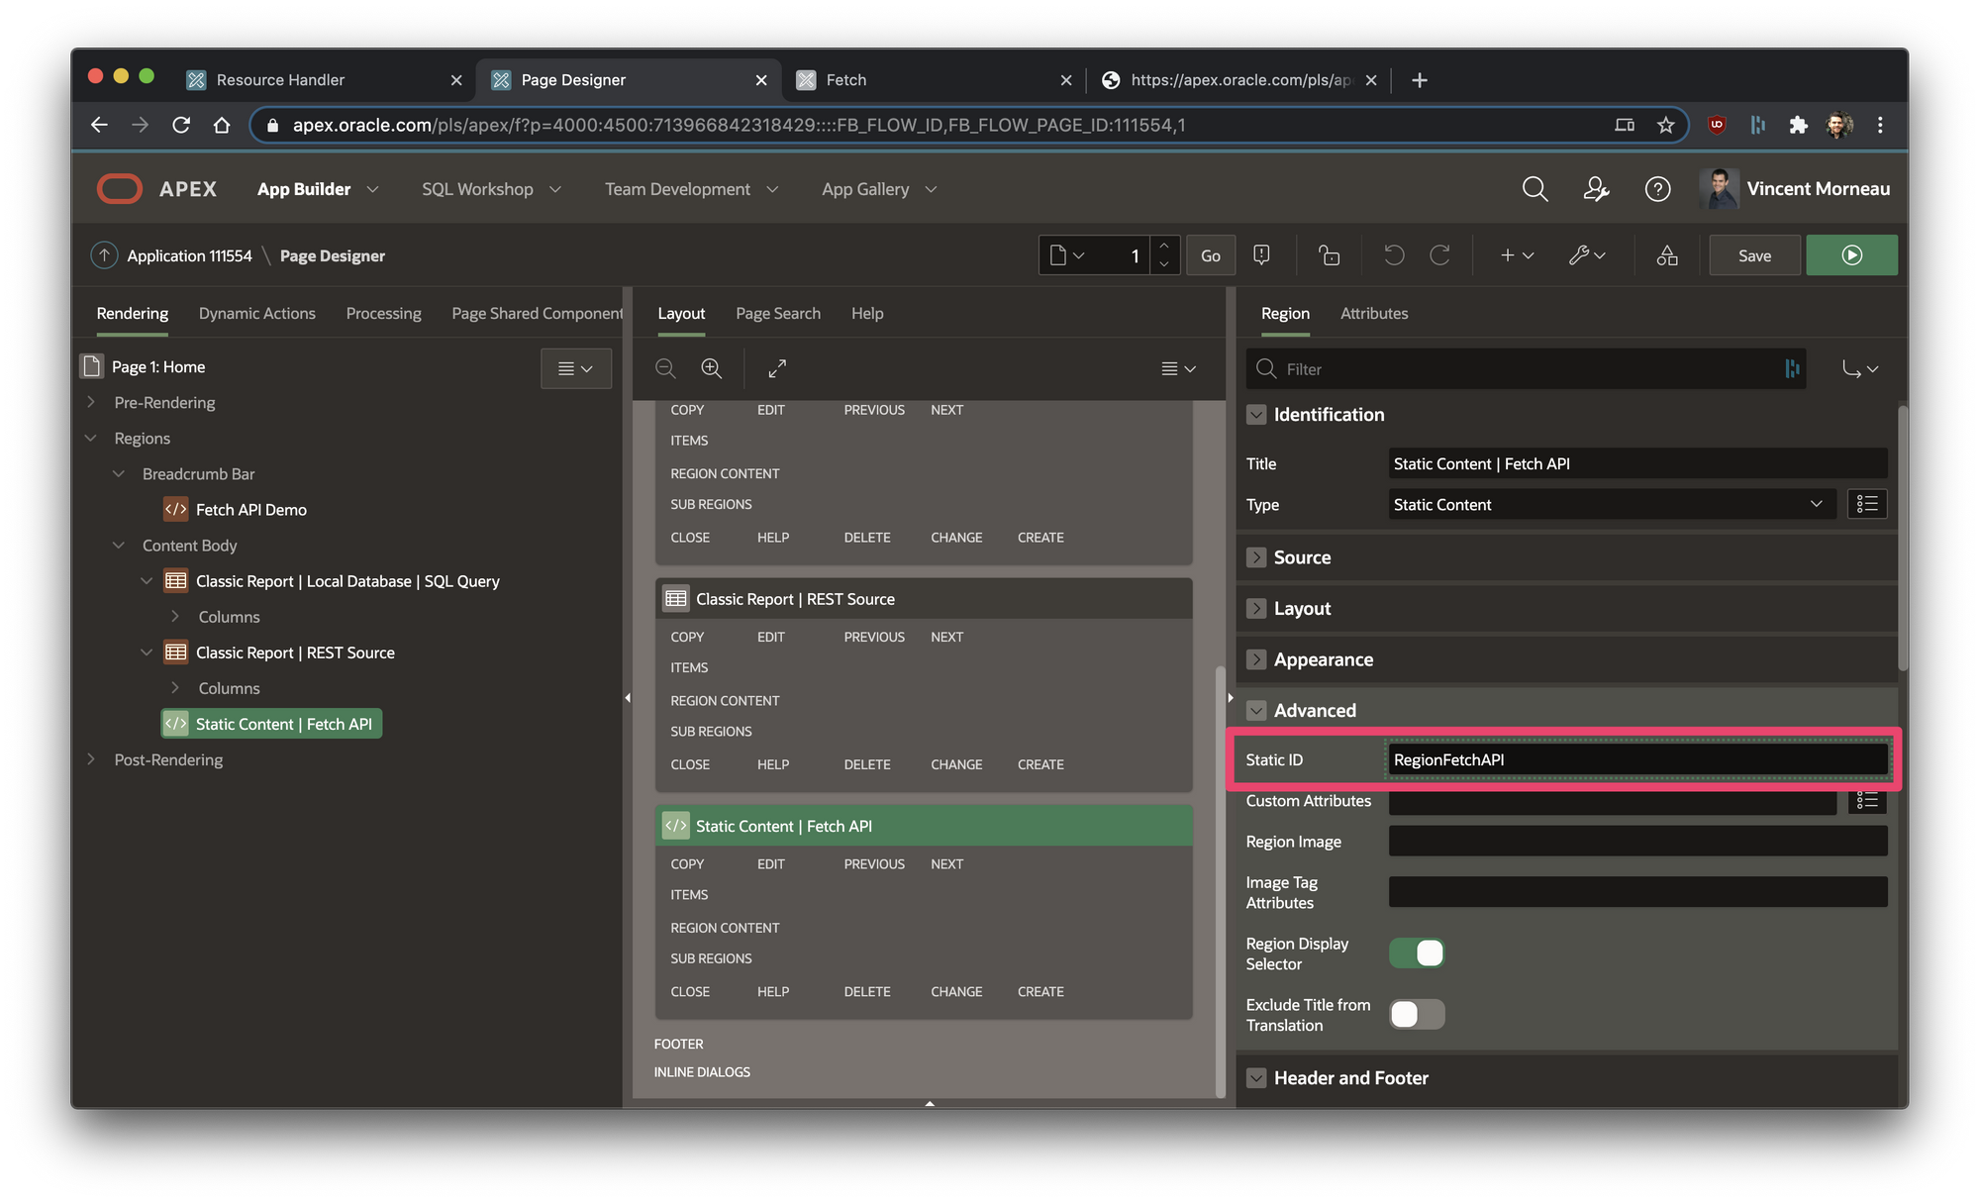Click the Utilities wrench menu
The height and width of the screenshot is (1203, 1980).
tap(1586, 255)
